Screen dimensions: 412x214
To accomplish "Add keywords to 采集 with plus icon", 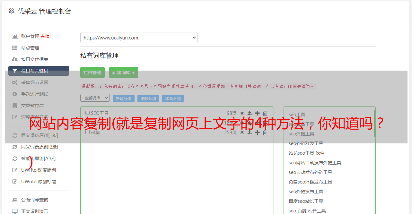I will (x=257, y=132).
